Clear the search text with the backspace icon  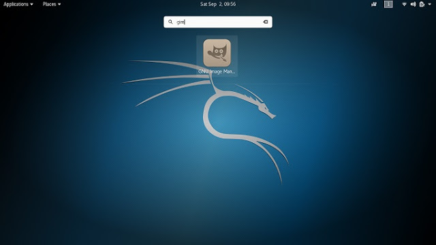point(266,22)
